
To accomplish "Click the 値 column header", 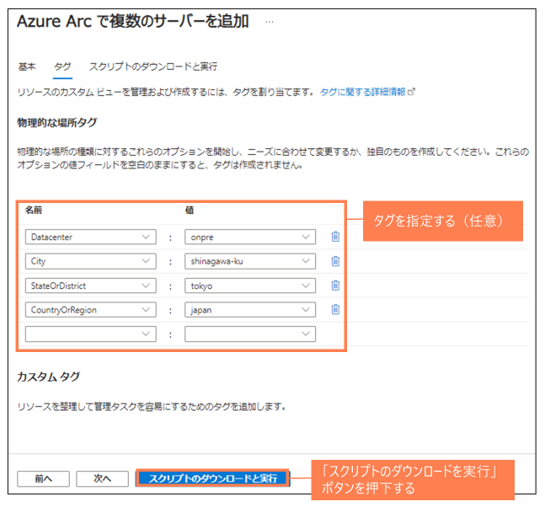I will coord(190,210).
